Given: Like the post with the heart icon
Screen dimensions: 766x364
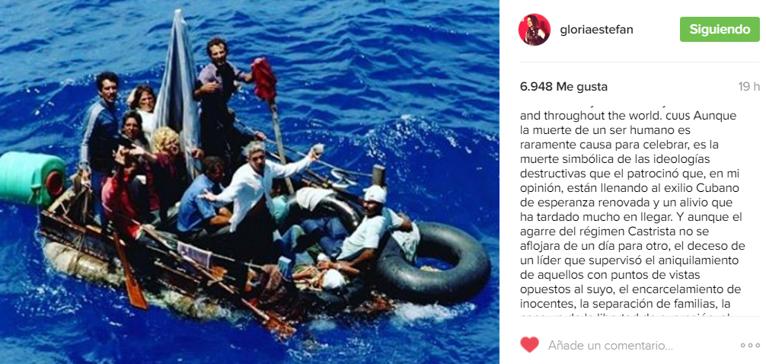Looking at the screenshot, I should tap(529, 345).
